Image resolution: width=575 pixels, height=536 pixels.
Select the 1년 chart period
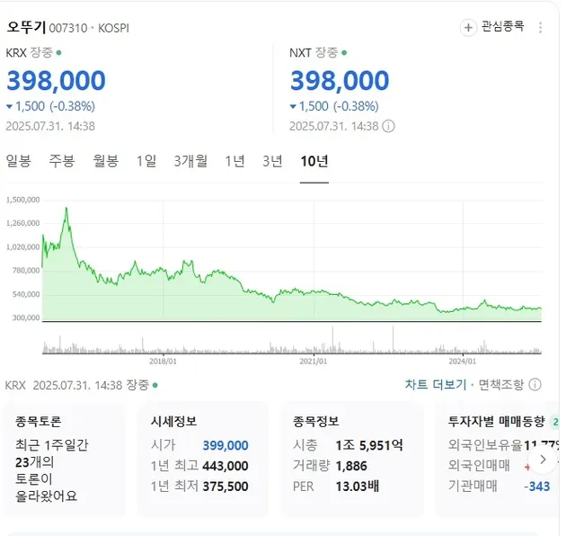[234, 161]
